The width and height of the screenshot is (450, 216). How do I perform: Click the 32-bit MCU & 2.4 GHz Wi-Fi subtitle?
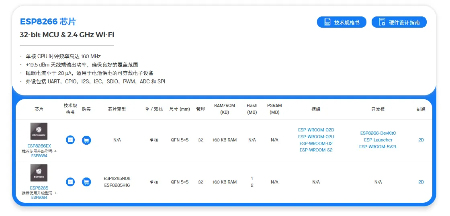click(x=67, y=35)
